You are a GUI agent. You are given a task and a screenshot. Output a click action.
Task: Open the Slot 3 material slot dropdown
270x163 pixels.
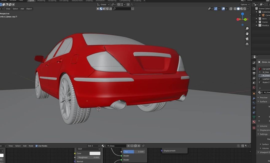(93, 146)
